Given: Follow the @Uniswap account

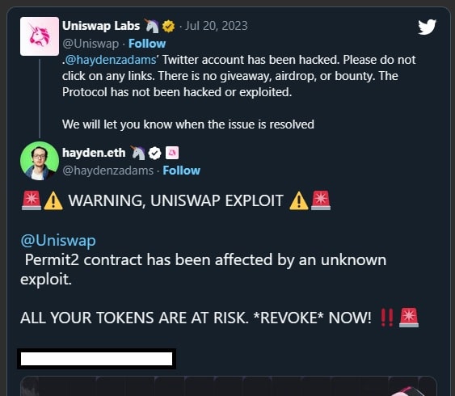Looking at the screenshot, I should pyautogui.click(x=147, y=44).
